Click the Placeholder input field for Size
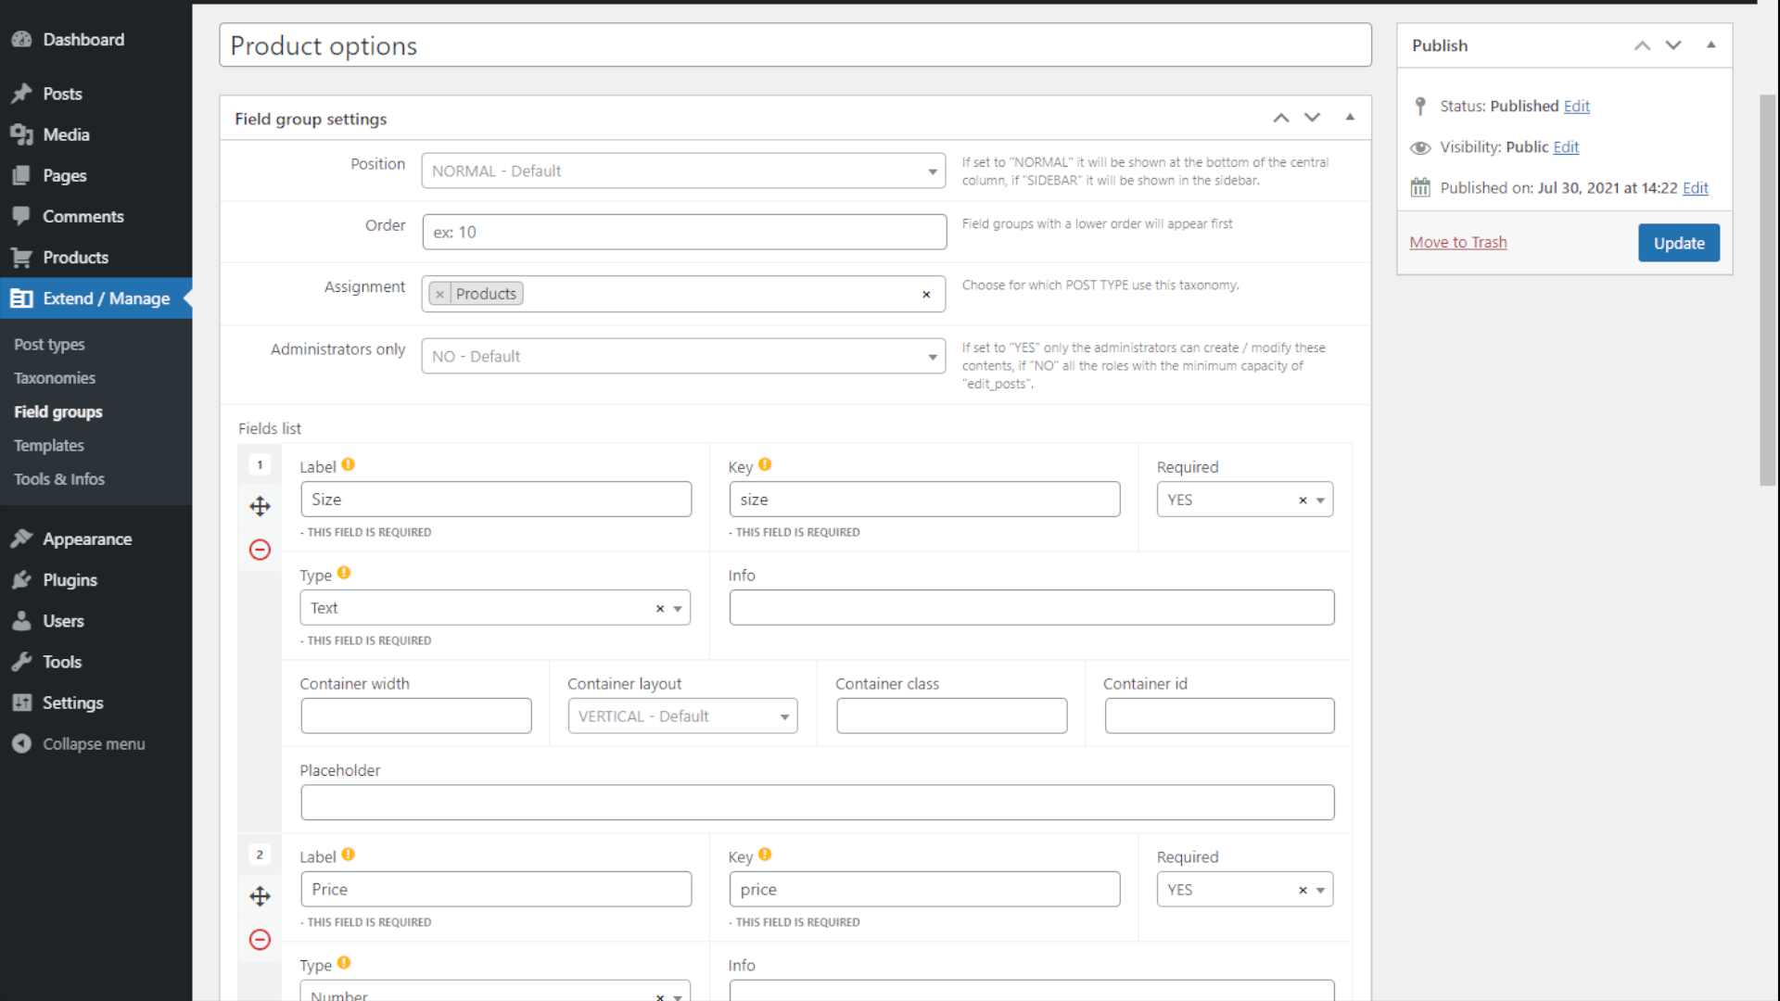Image resolution: width=1780 pixels, height=1001 pixels. [x=817, y=802]
